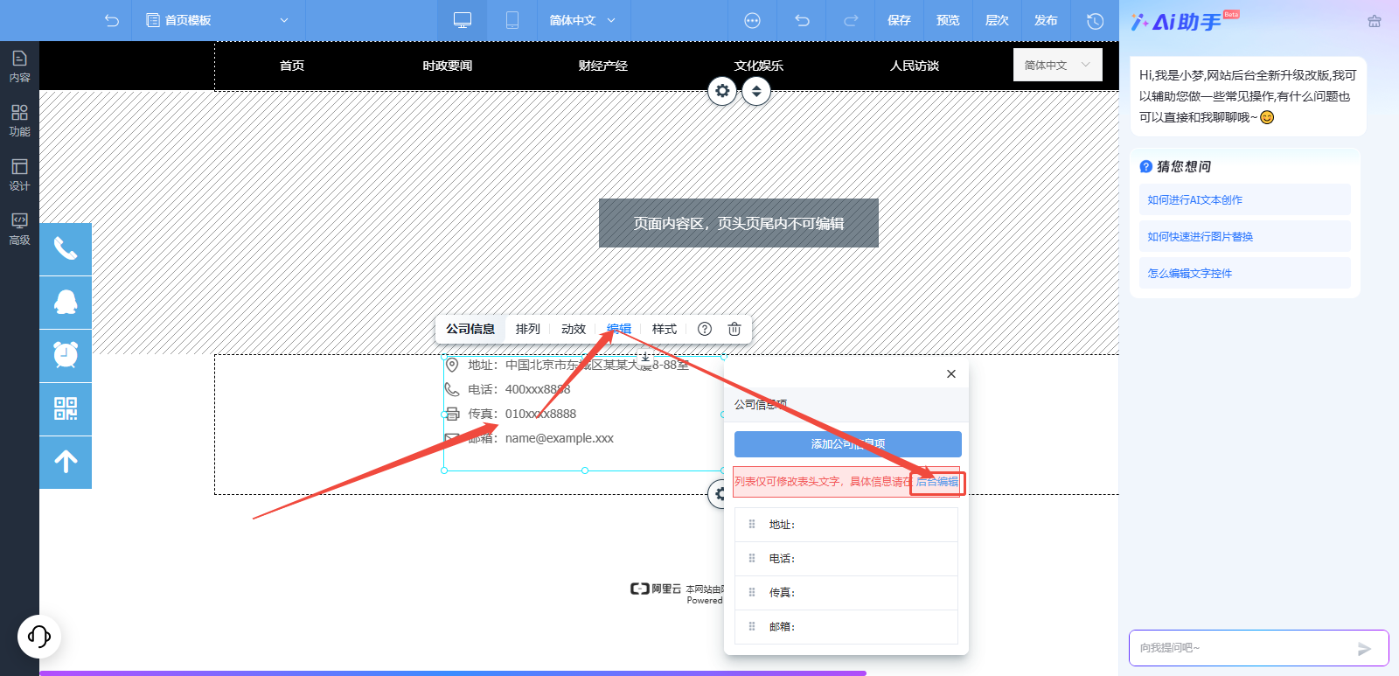Open the 简体中文 language dropdown in toolbar
The width and height of the screenshot is (1399, 676).
(x=582, y=20)
